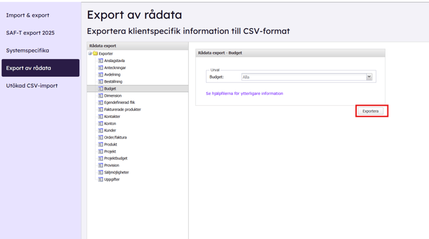Click the Rådata export - Budget header

pos(290,53)
